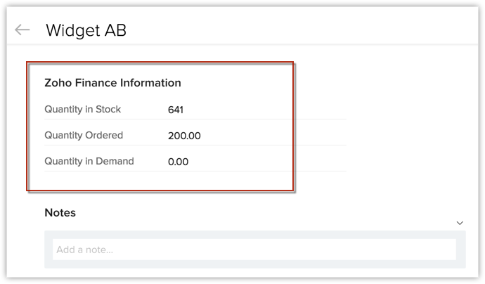Click the divider line under Quantity in Stock

(x=195, y=119)
